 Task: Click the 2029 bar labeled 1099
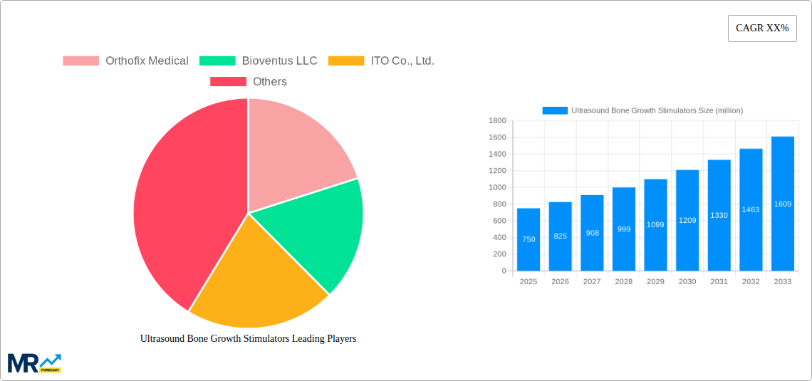[x=655, y=225]
